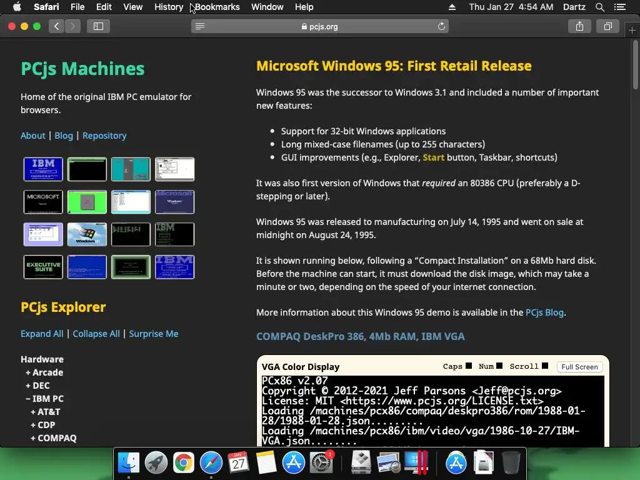Open Boot Camp Assistant in the Dock
The width and height of the screenshot is (640, 480).
point(361,463)
